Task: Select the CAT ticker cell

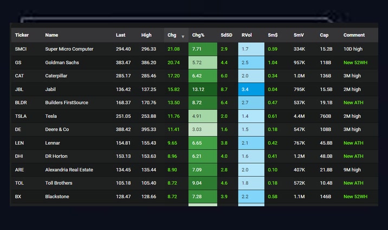Action: 20,76
